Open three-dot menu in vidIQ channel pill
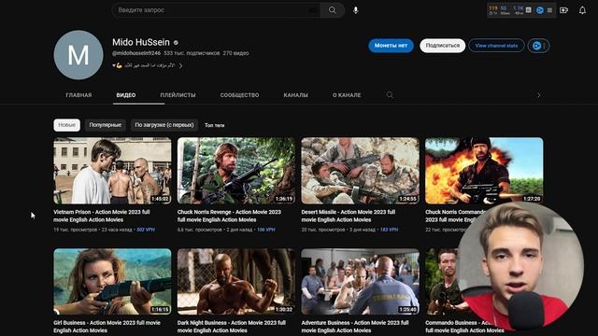 click(544, 46)
